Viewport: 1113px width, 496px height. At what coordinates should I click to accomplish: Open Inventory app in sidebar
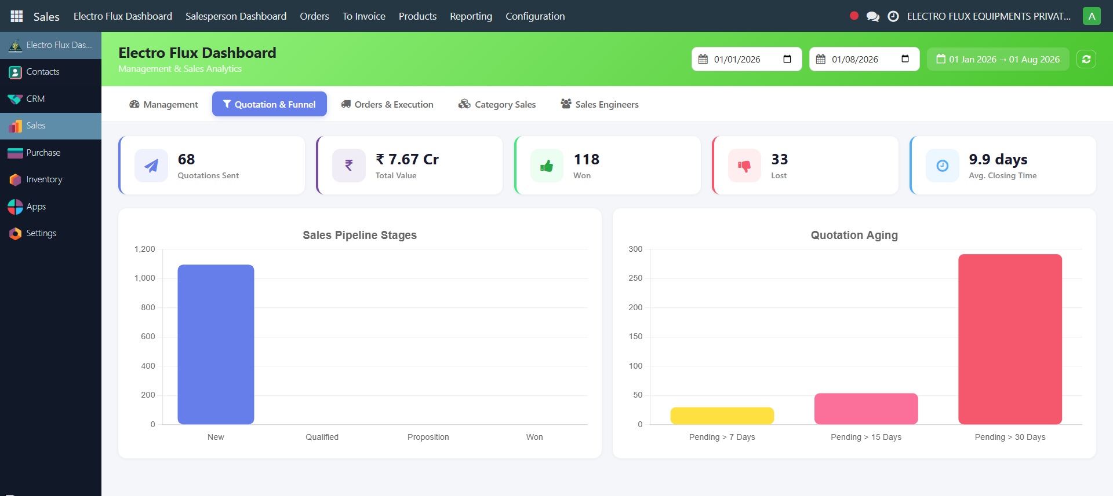coord(50,179)
